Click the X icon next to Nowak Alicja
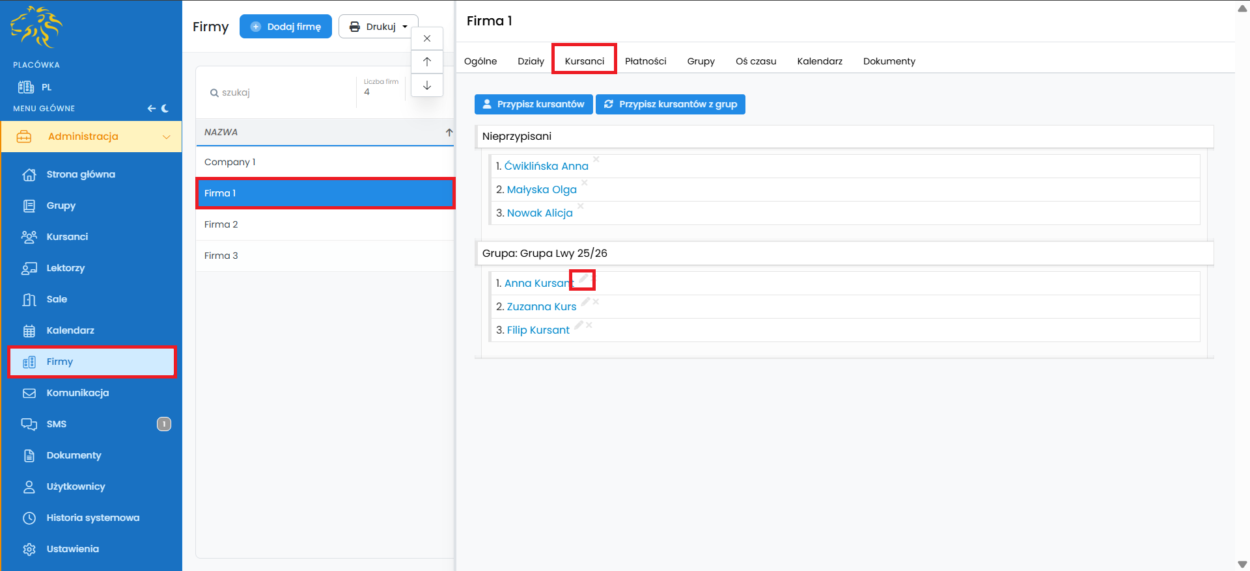Screen dimensions: 1250x571 click(580, 206)
